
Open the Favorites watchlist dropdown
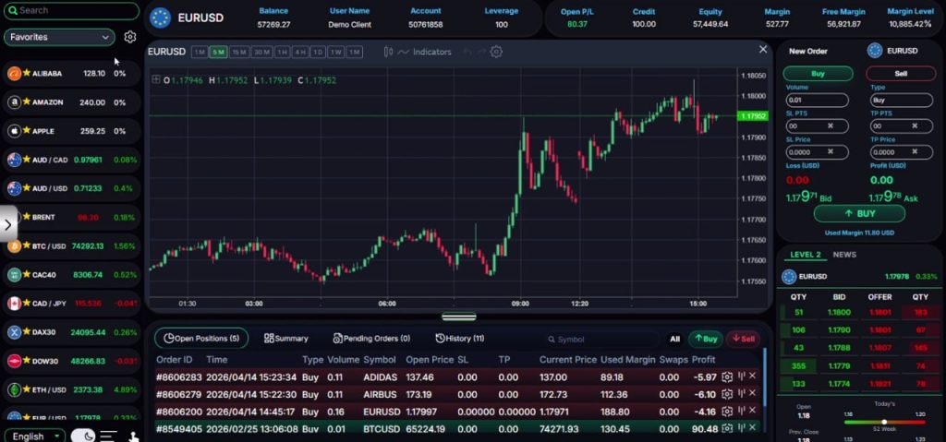click(x=59, y=37)
